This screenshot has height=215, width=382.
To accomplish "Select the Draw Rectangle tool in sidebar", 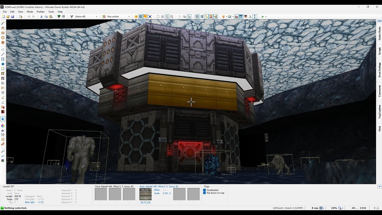I will [3, 33].
